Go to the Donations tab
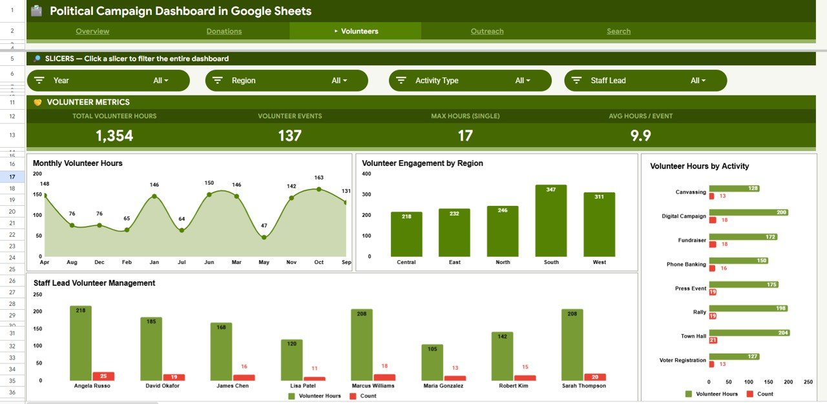 pyautogui.click(x=224, y=31)
